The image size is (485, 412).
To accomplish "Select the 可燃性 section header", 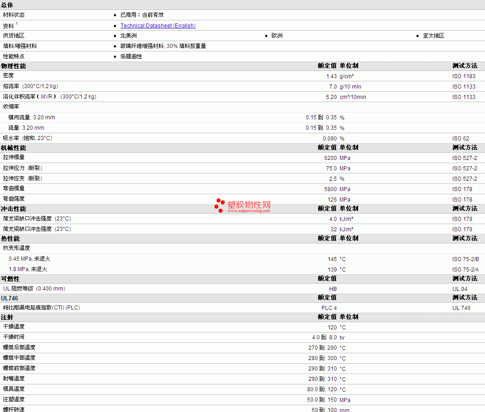I will click(10, 279).
